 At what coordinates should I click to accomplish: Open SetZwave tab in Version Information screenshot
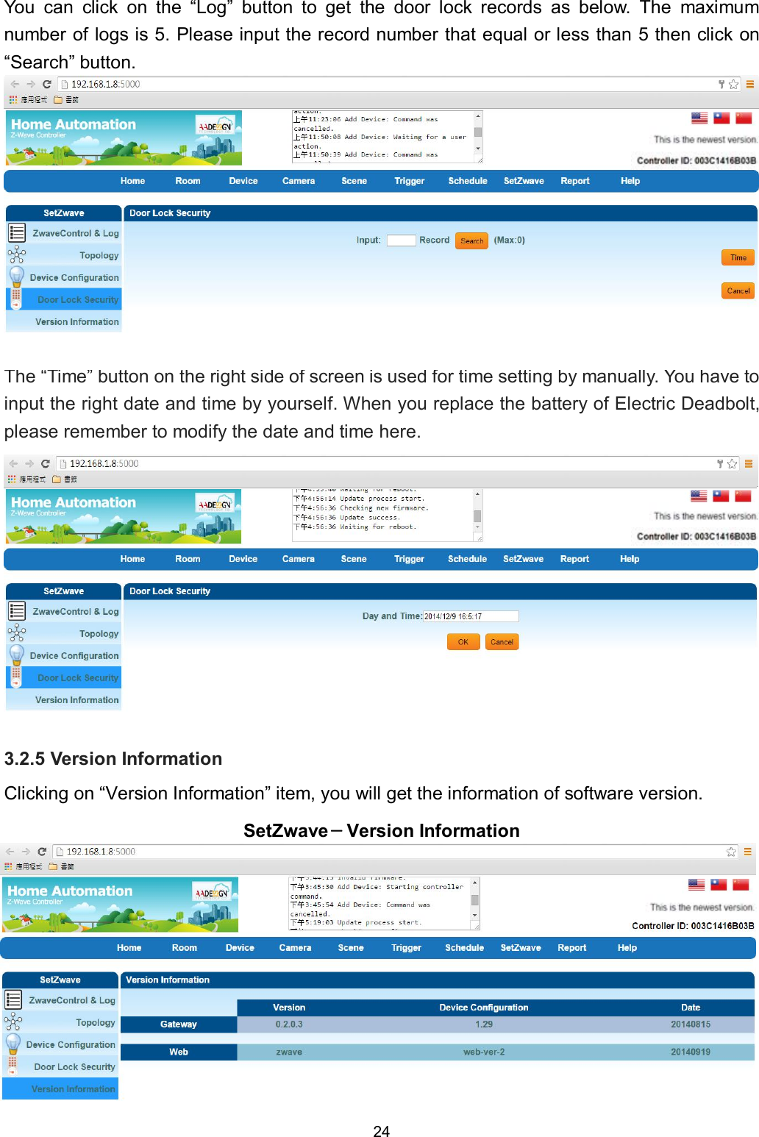[x=521, y=948]
